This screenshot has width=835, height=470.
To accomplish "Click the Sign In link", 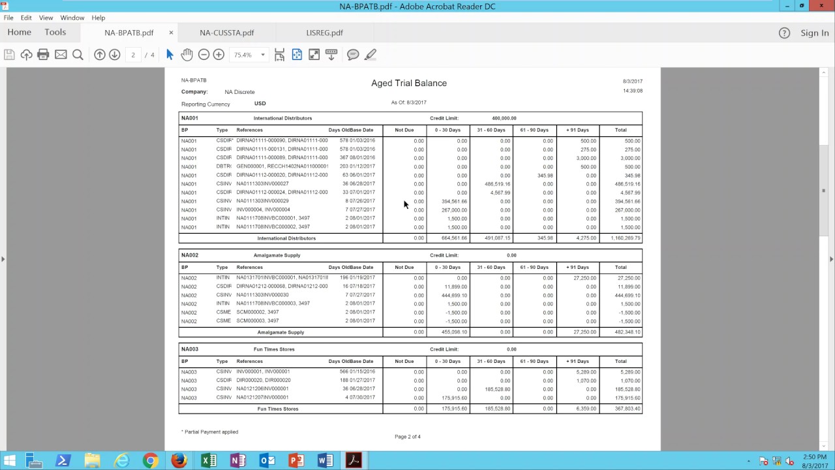I will click(815, 33).
